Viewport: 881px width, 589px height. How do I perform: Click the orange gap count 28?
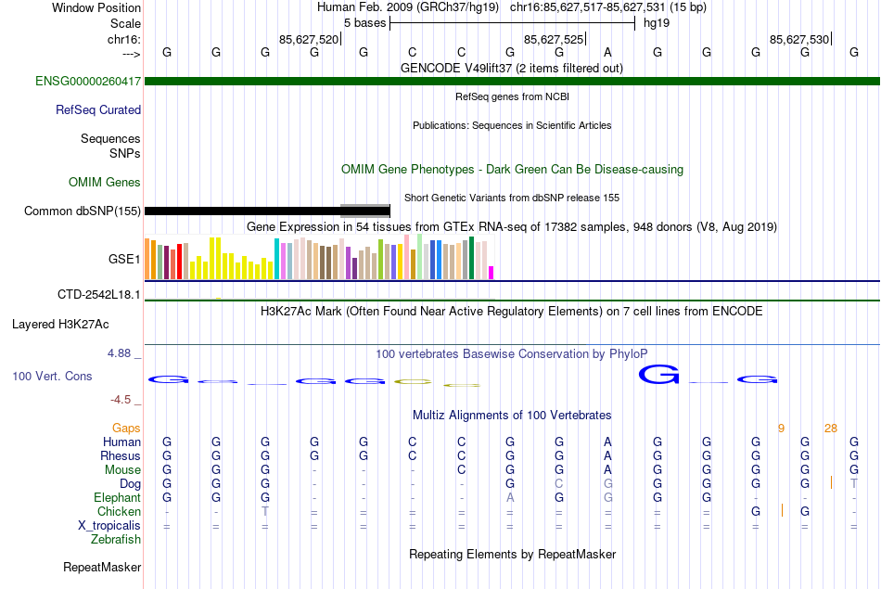(830, 429)
